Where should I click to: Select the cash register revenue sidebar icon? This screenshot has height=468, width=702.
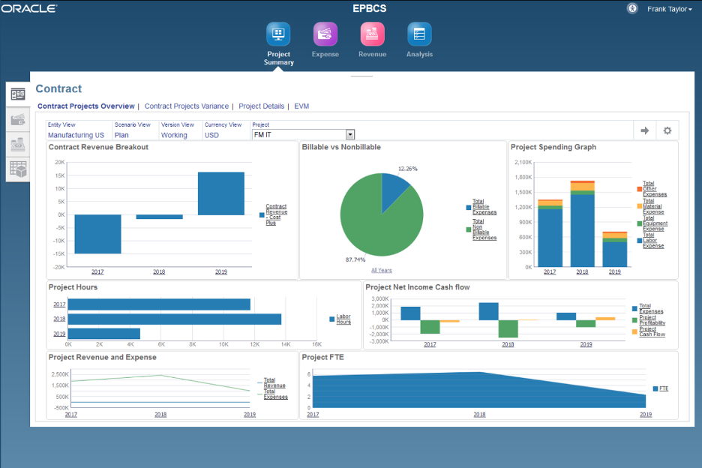point(18,145)
